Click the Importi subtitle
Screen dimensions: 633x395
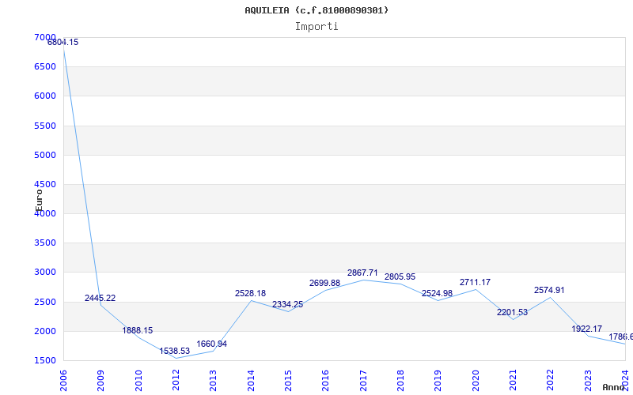click(316, 27)
